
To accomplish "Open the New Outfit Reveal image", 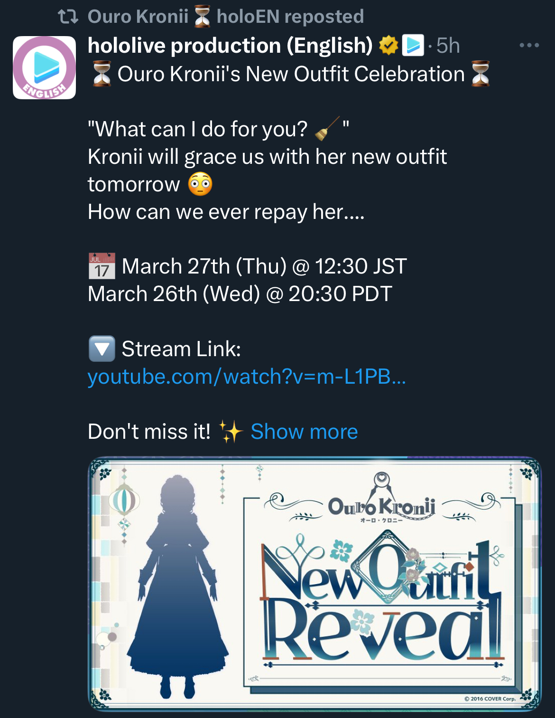I will [x=315, y=584].
